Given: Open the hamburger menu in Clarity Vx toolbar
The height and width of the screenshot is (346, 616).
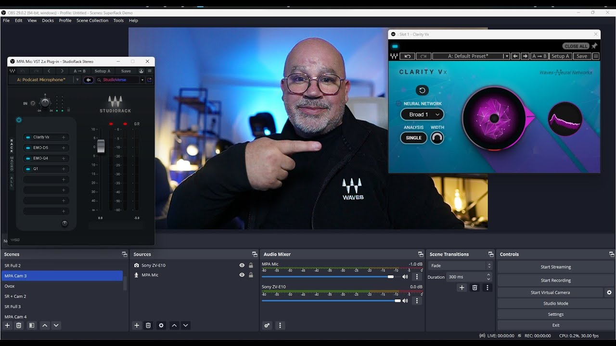Looking at the screenshot, I should (596, 56).
